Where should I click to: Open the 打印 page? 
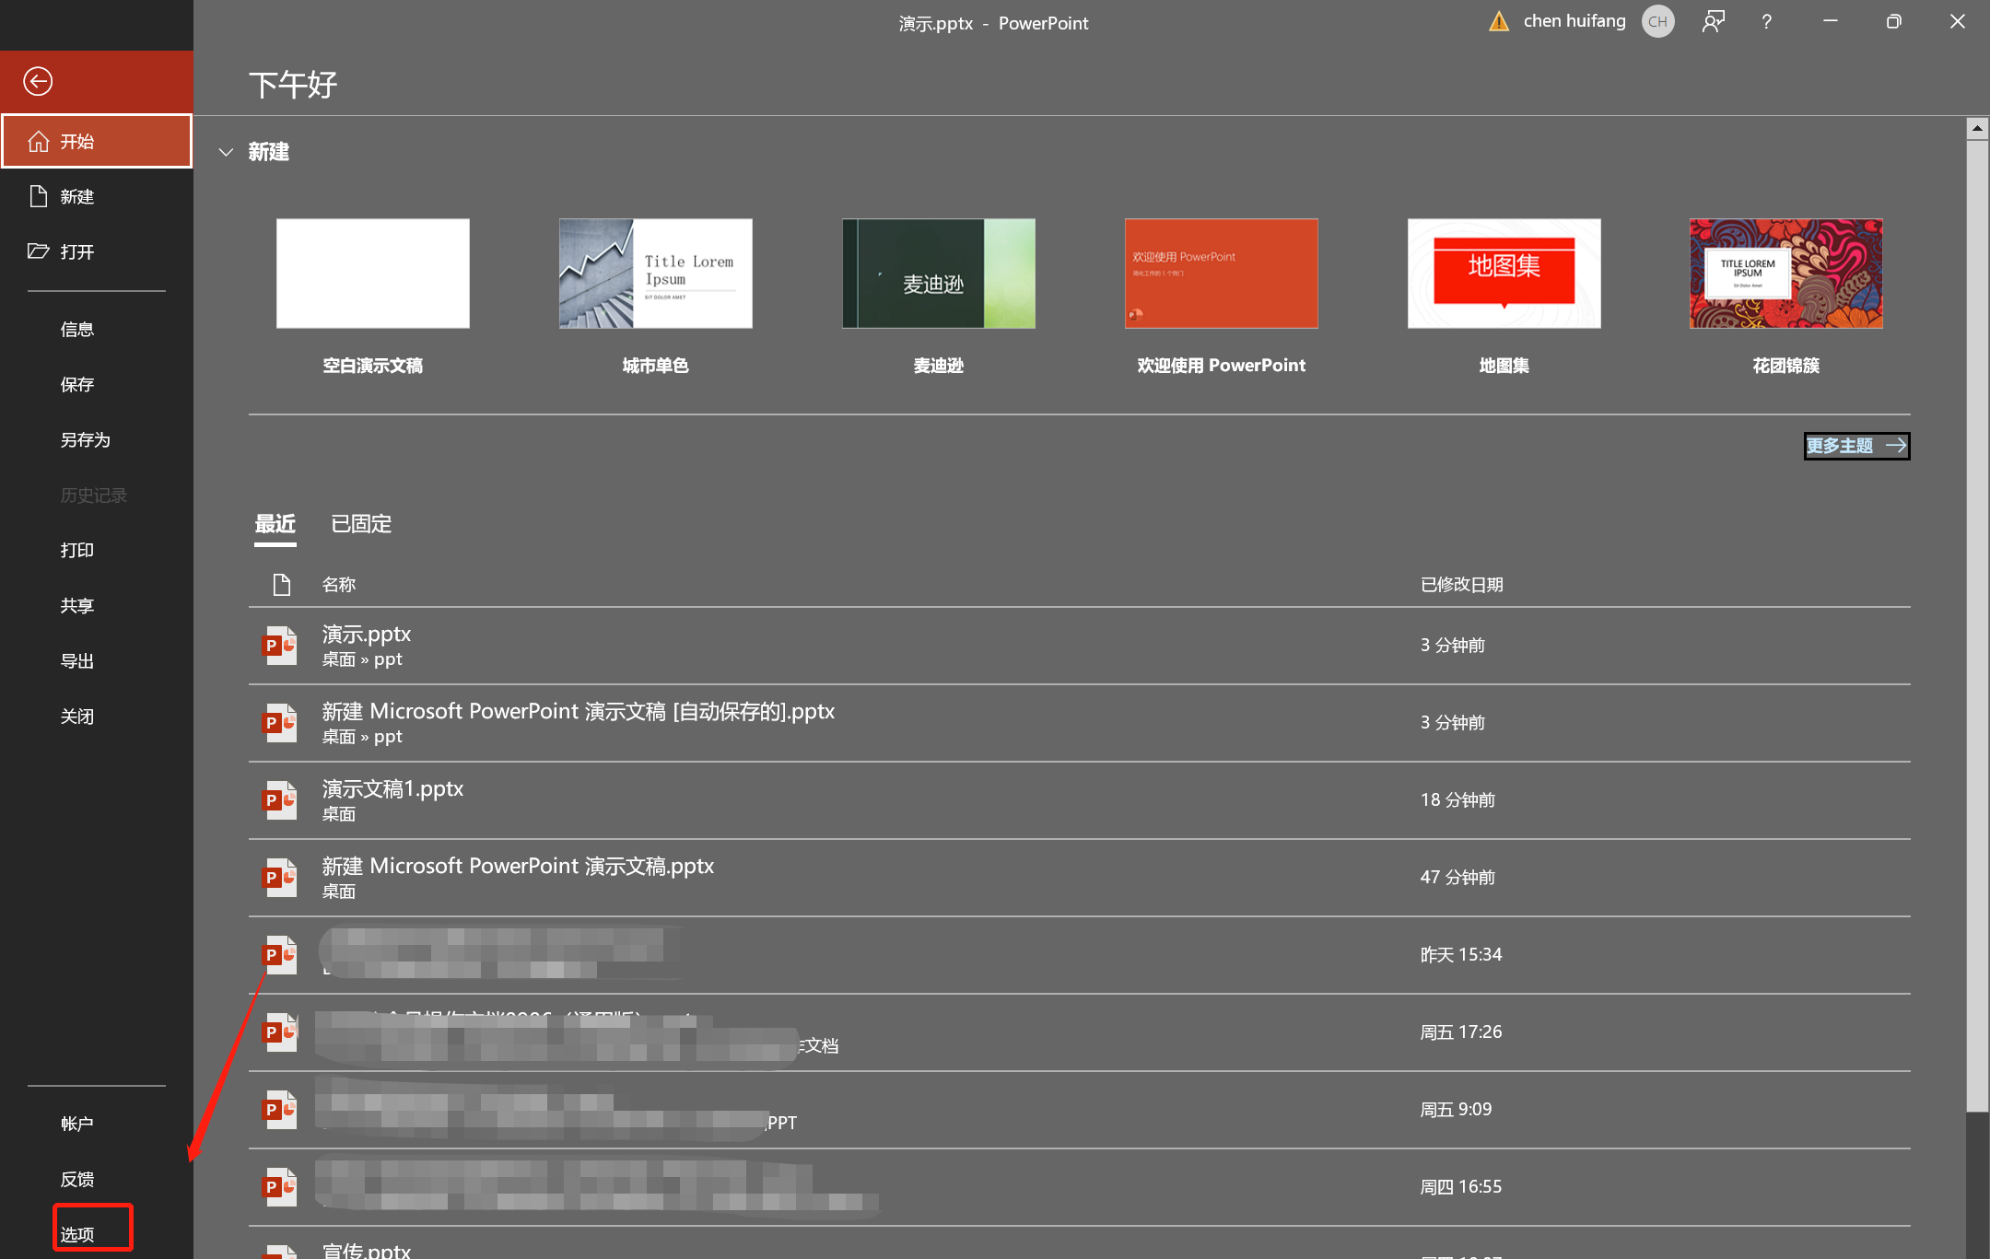point(97,550)
